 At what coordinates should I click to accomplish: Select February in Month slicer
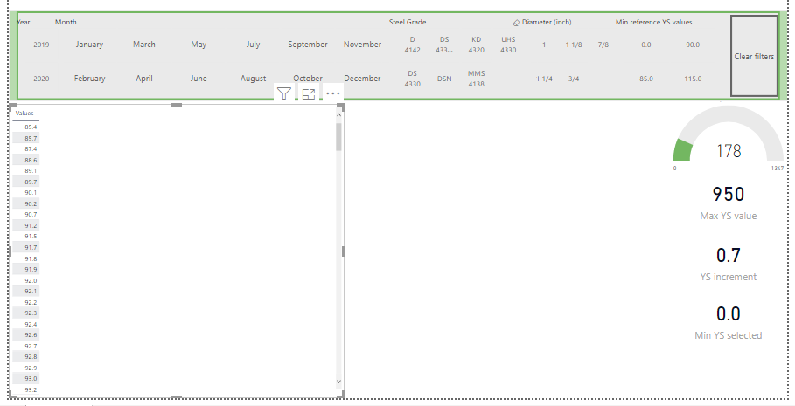pos(89,79)
